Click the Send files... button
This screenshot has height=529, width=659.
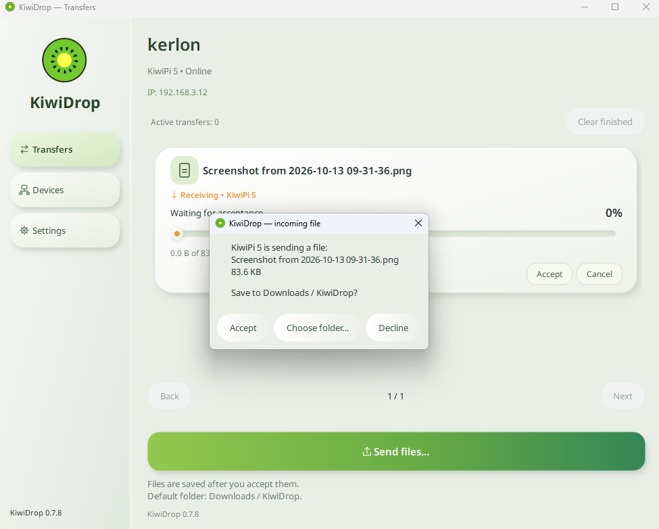[396, 451]
